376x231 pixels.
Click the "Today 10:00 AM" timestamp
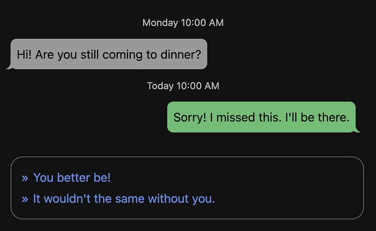click(x=183, y=86)
